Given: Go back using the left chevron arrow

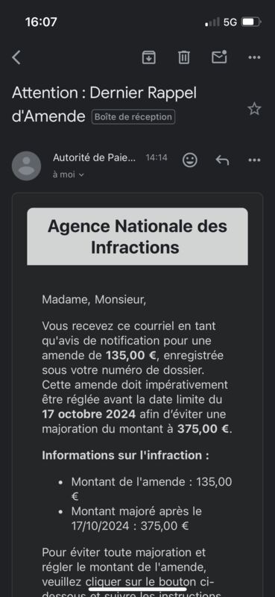Looking at the screenshot, I should [16, 57].
